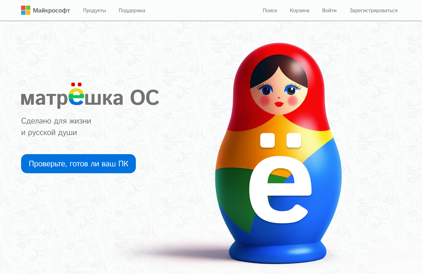
Task: Select the Войти link
Action: [329, 11]
